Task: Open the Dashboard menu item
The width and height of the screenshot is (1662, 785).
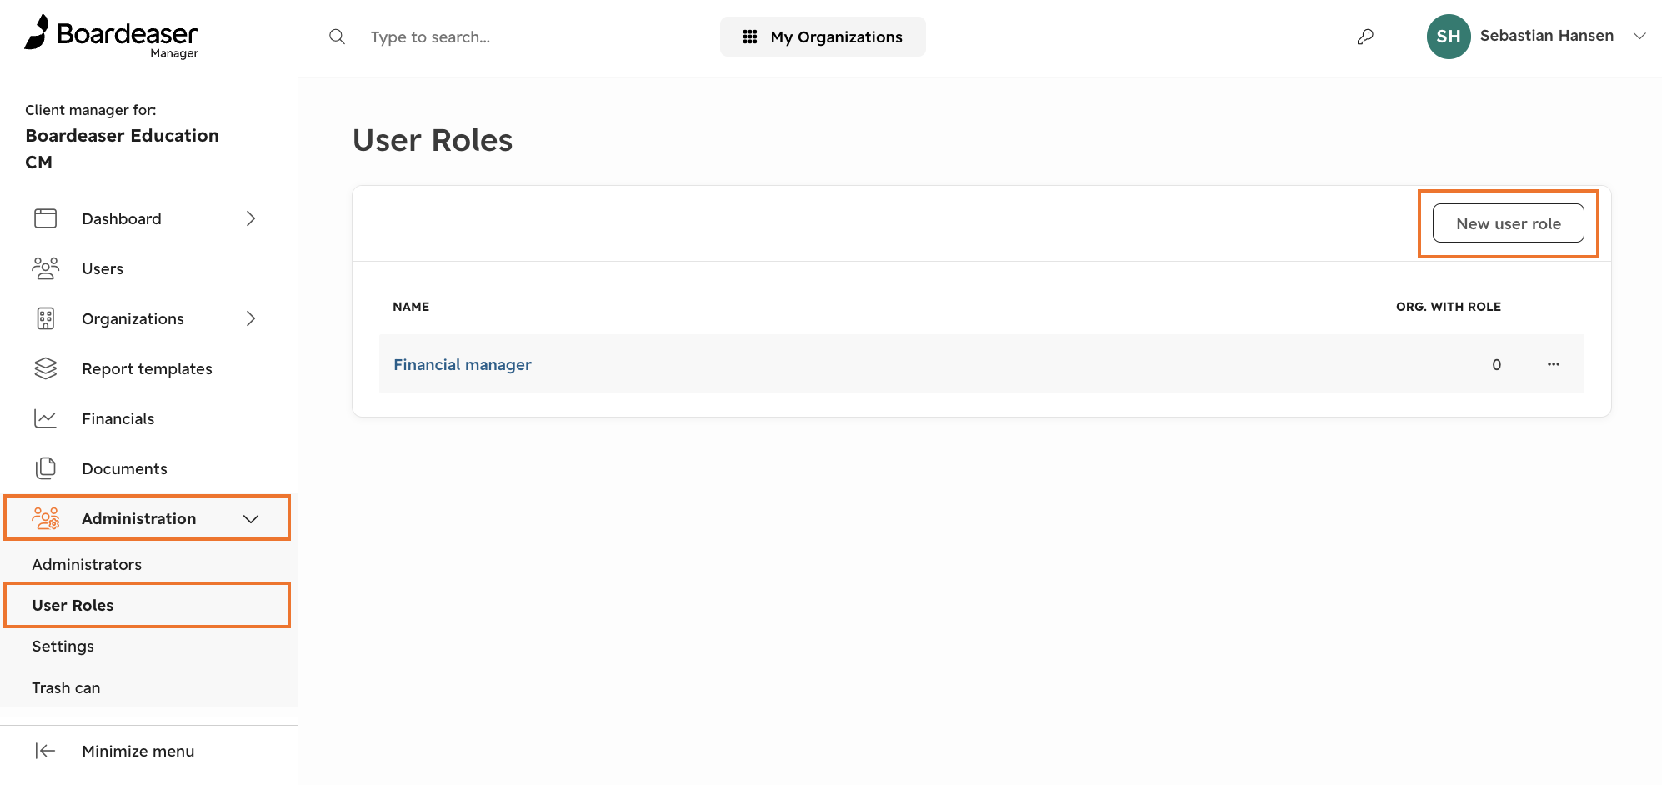Action: (122, 218)
